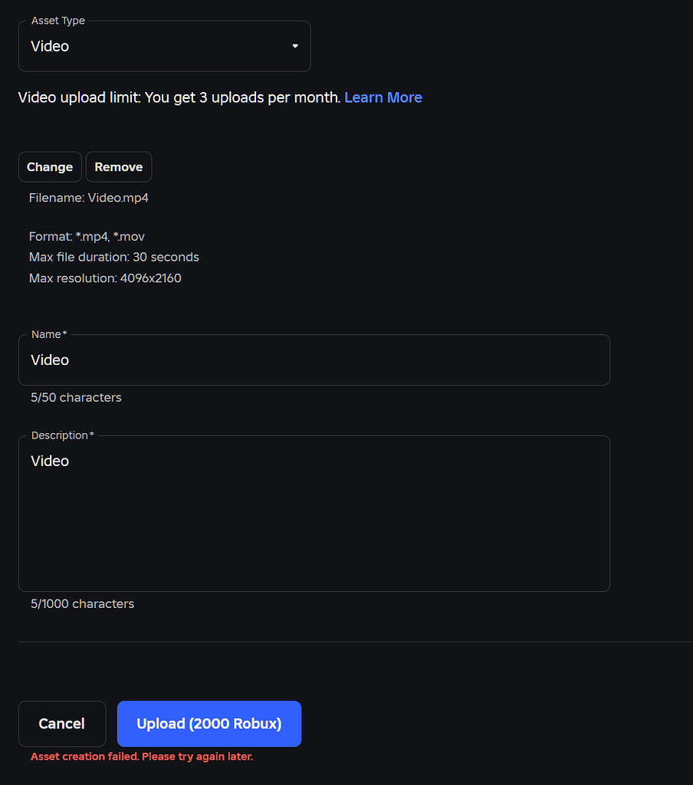Select the Video text in the Name field
Viewport: 693px width, 785px height.
(49, 360)
